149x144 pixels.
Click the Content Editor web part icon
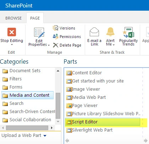(69, 73)
